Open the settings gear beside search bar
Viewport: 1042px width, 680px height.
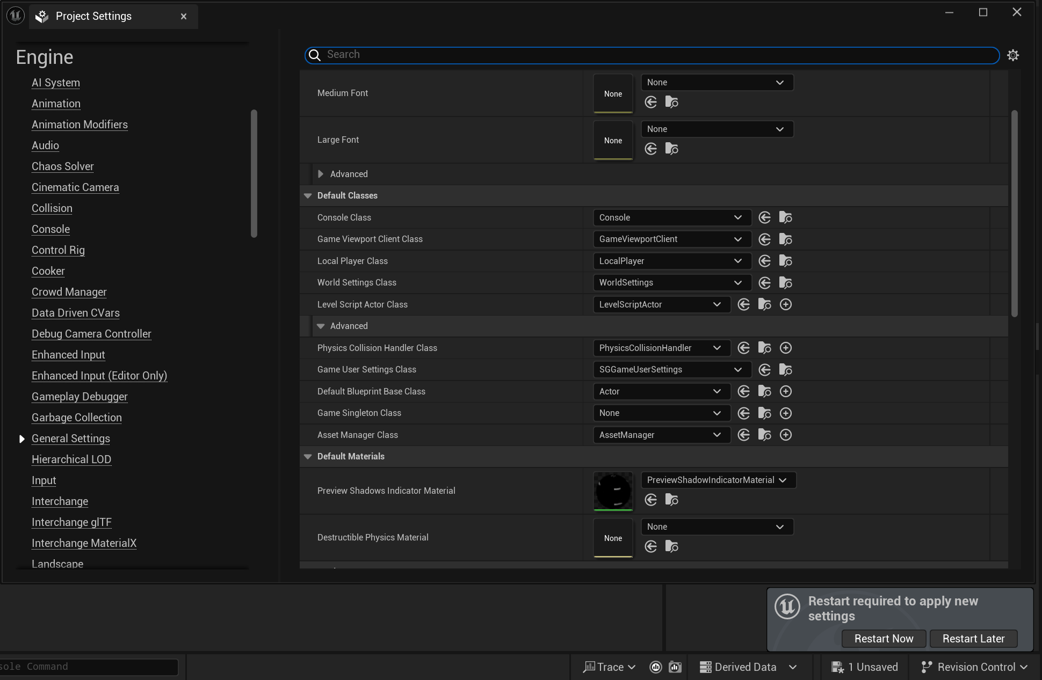[x=1013, y=55]
